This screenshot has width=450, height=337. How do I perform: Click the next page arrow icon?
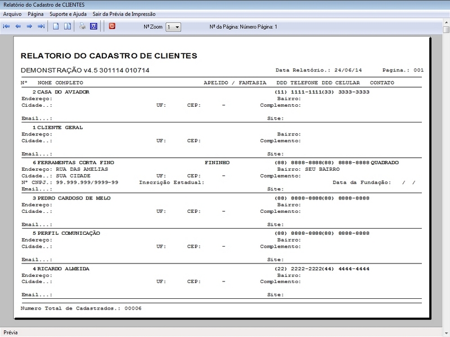pyautogui.click(x=29, y=26)
